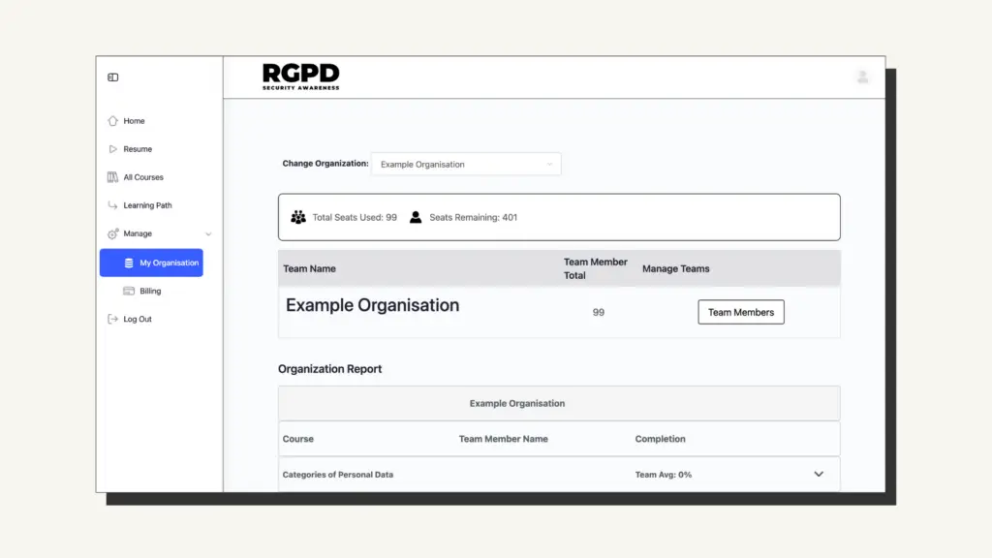This screenshot has width=992, height=558.
Task: Click the Manage gear icon
Action: [112, 233]
